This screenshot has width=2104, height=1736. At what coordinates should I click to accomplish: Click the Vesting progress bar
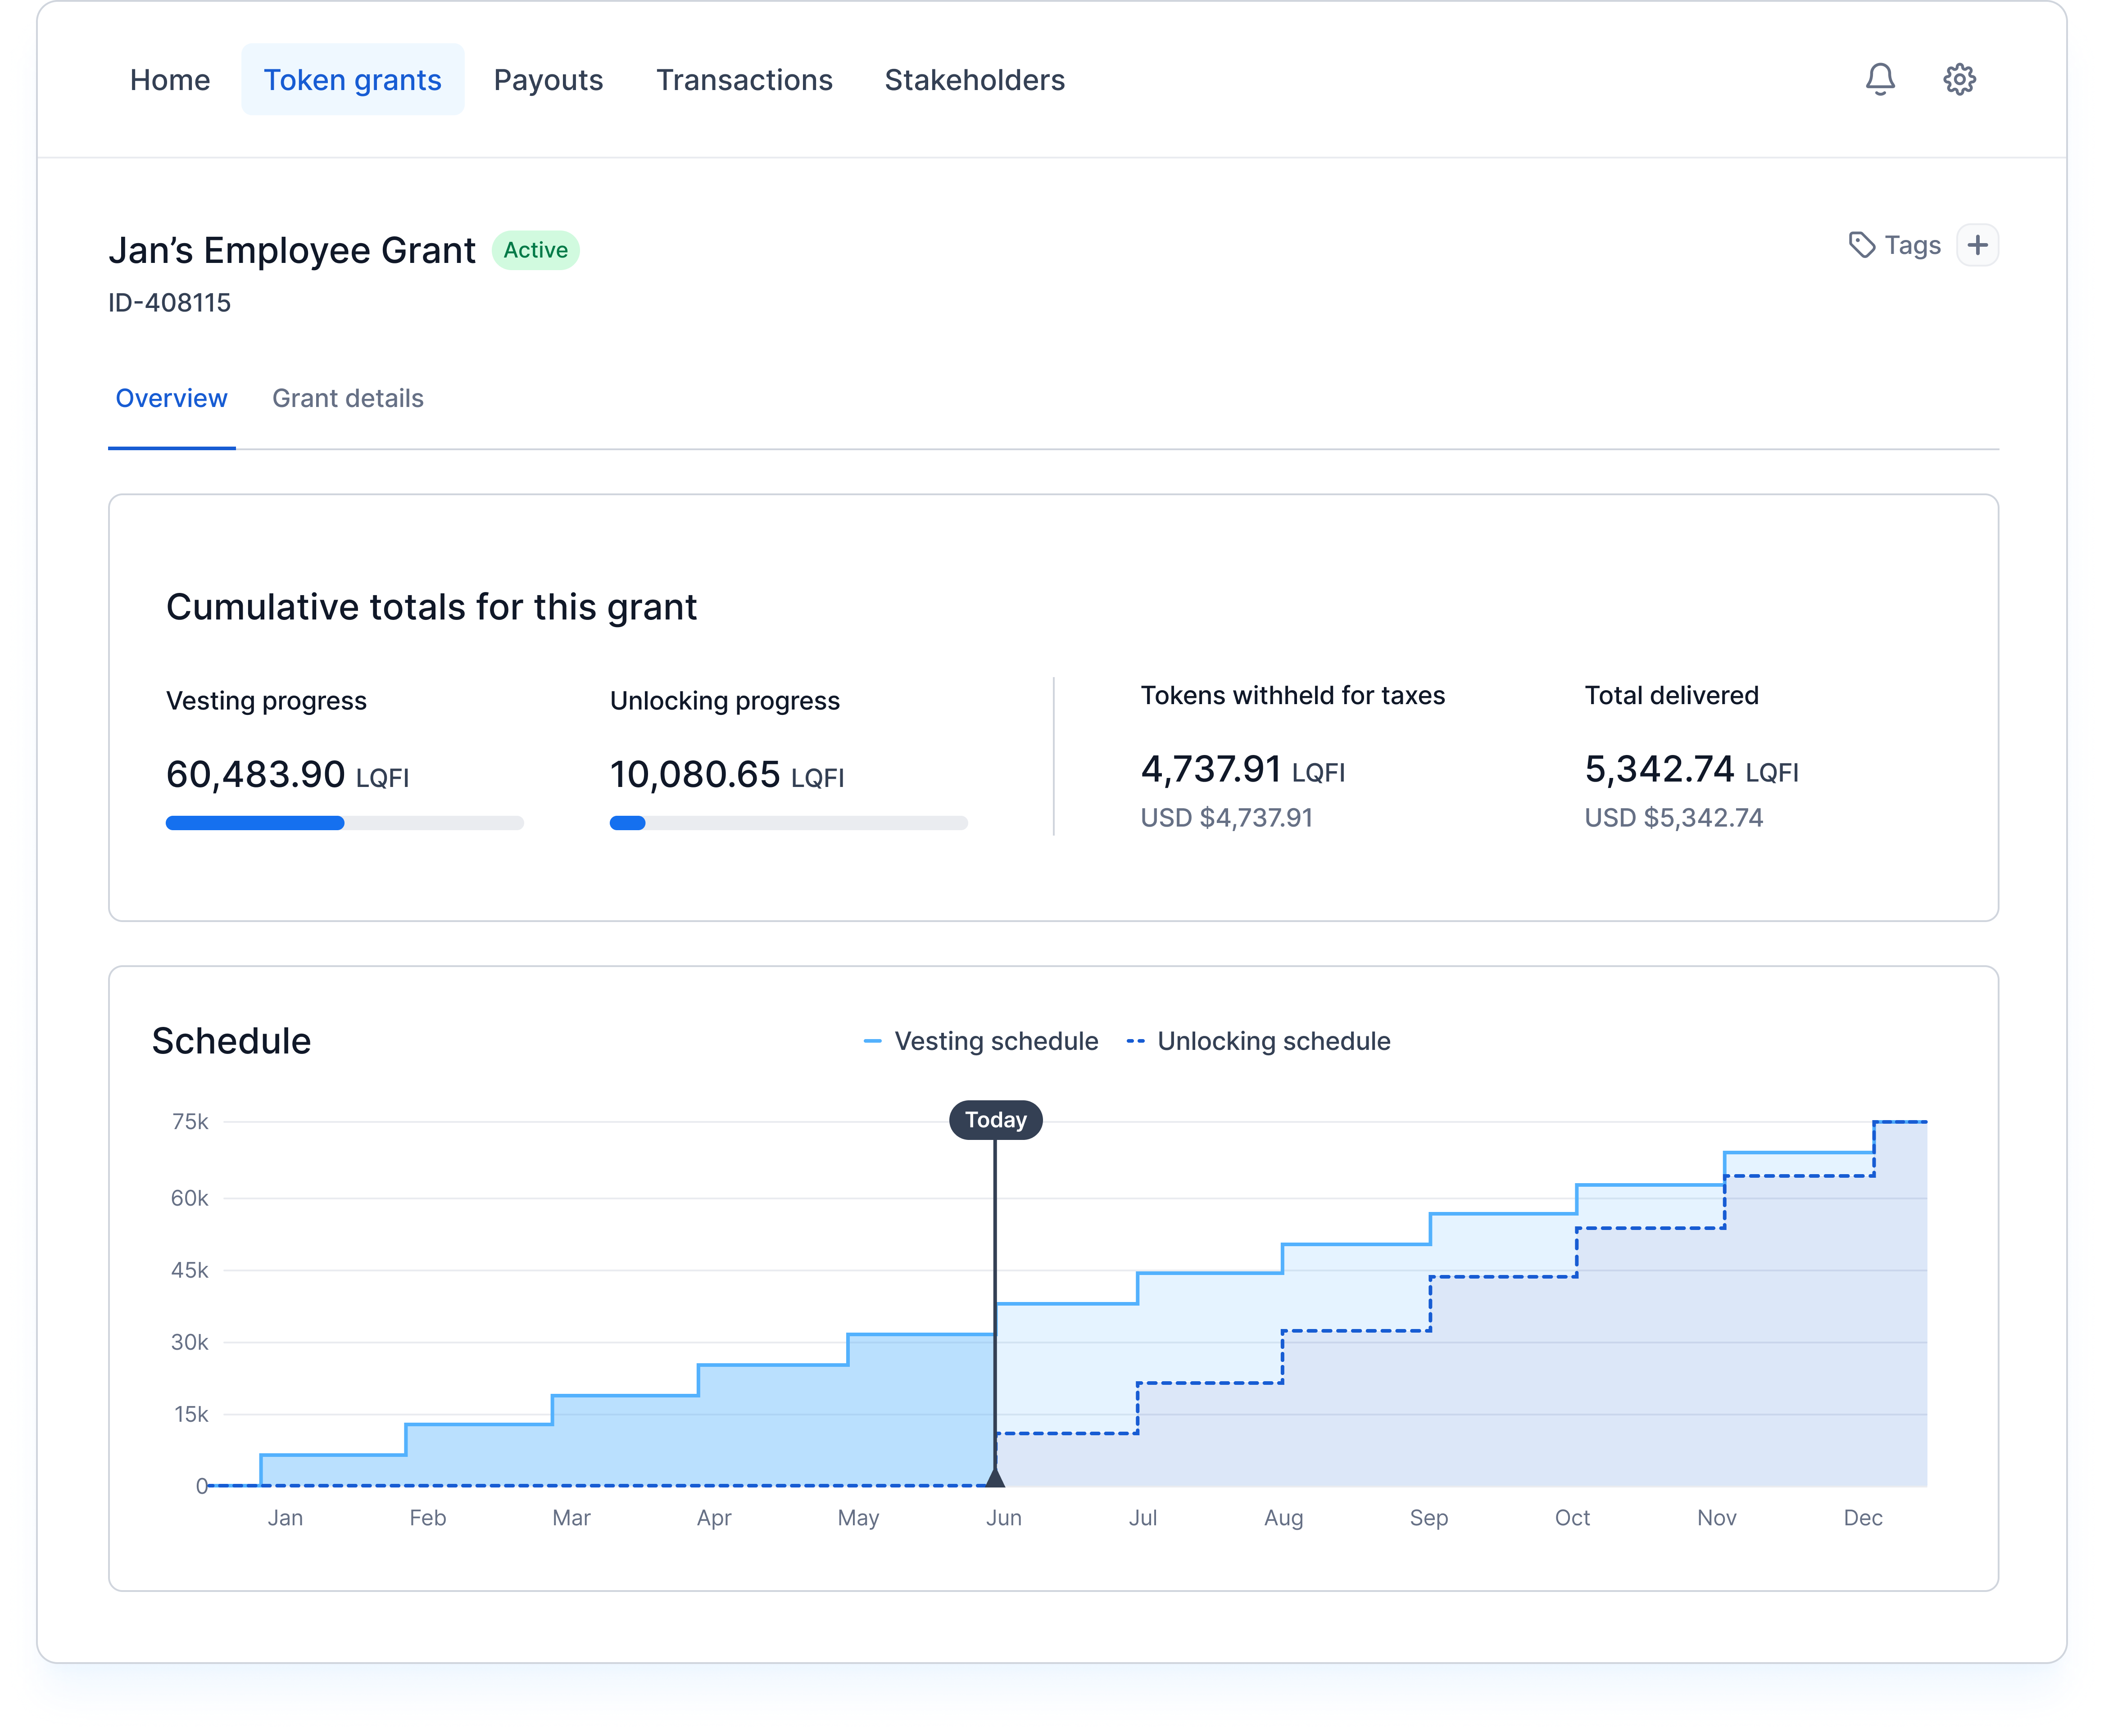(344, 823)
